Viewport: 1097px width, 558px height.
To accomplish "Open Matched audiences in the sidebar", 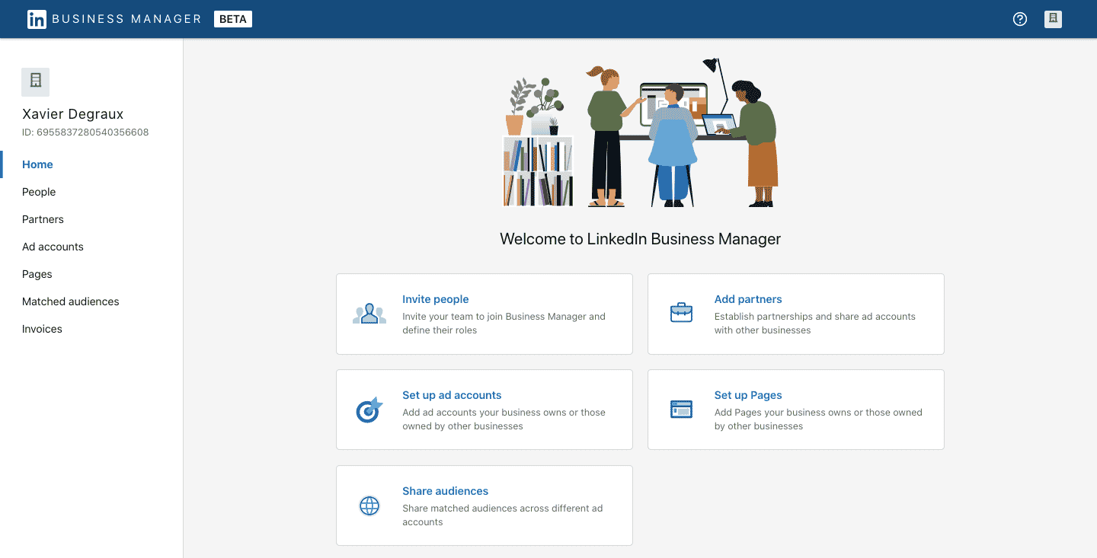I will tap(71, 301).
